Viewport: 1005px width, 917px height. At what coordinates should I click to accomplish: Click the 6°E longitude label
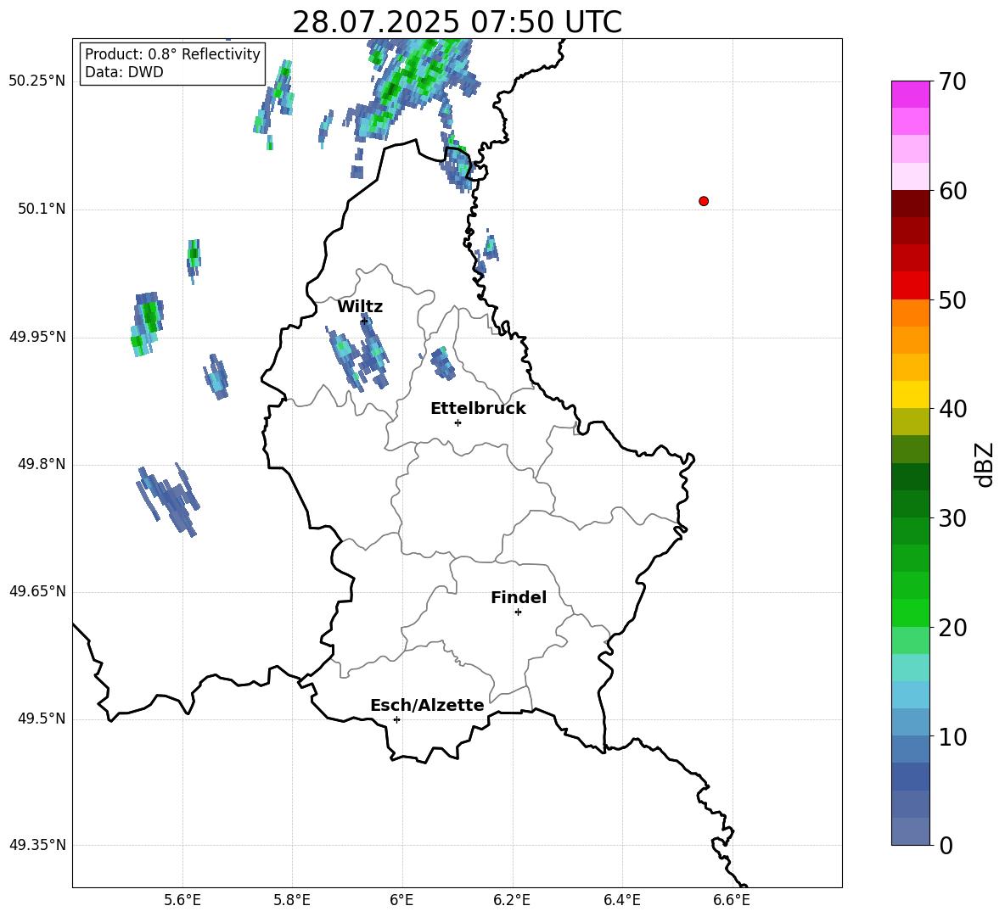click(401, 900)
